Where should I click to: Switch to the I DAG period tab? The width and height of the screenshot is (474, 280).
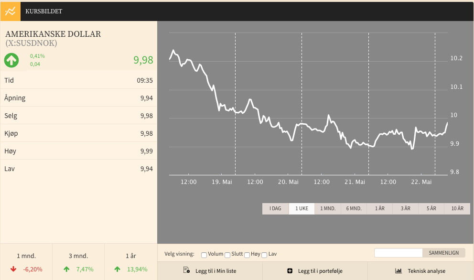tap(275, 209)
